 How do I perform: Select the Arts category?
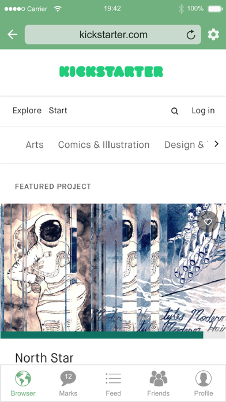(x=35, y=145)
